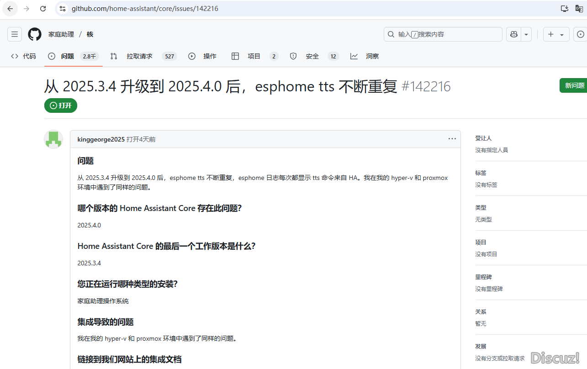Reload the page with refresh icon

[x=43, y=9]
